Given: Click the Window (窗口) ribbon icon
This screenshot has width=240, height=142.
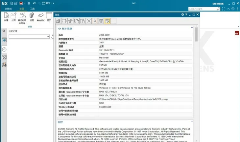Looking at the screenshot, I should (49, 15).
